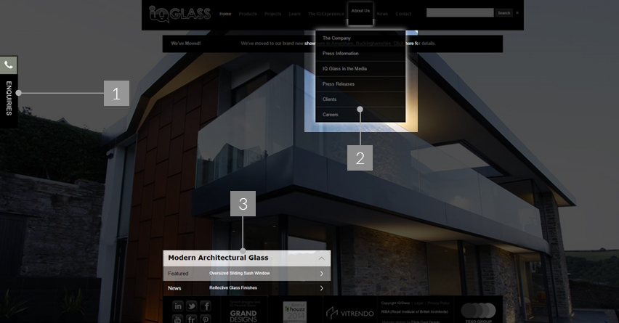Select Press Releases from dropdown
The image size is (619, 323).
tap(339, 84)
